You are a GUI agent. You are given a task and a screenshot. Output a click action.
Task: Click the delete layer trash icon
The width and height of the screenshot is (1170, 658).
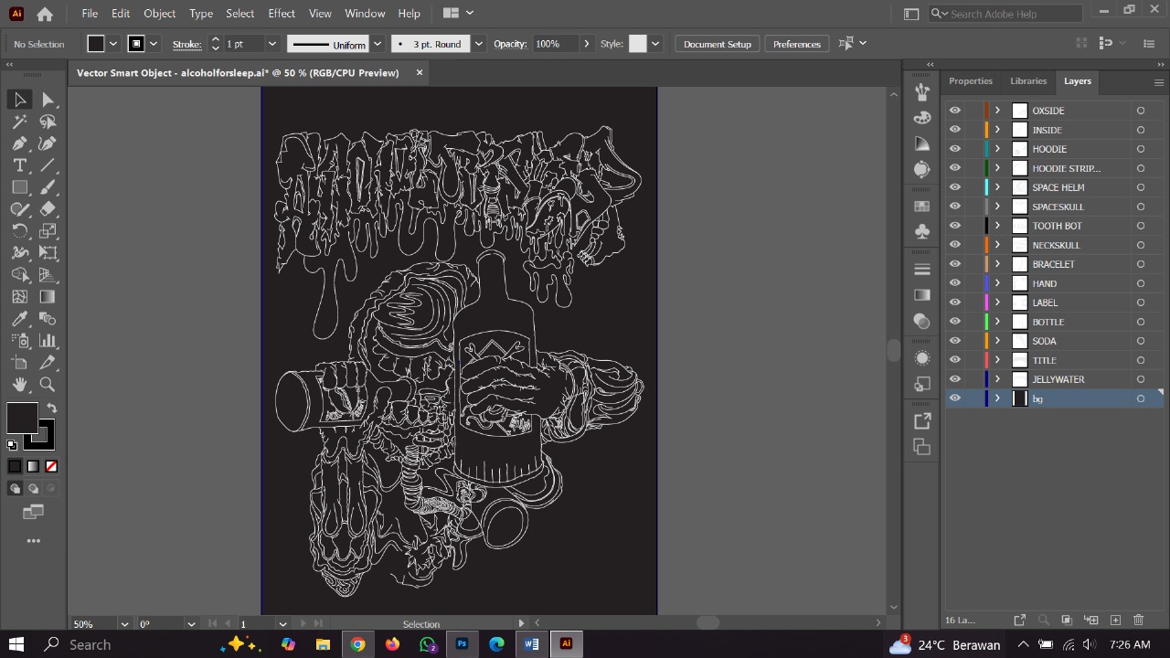point(1139,621)
